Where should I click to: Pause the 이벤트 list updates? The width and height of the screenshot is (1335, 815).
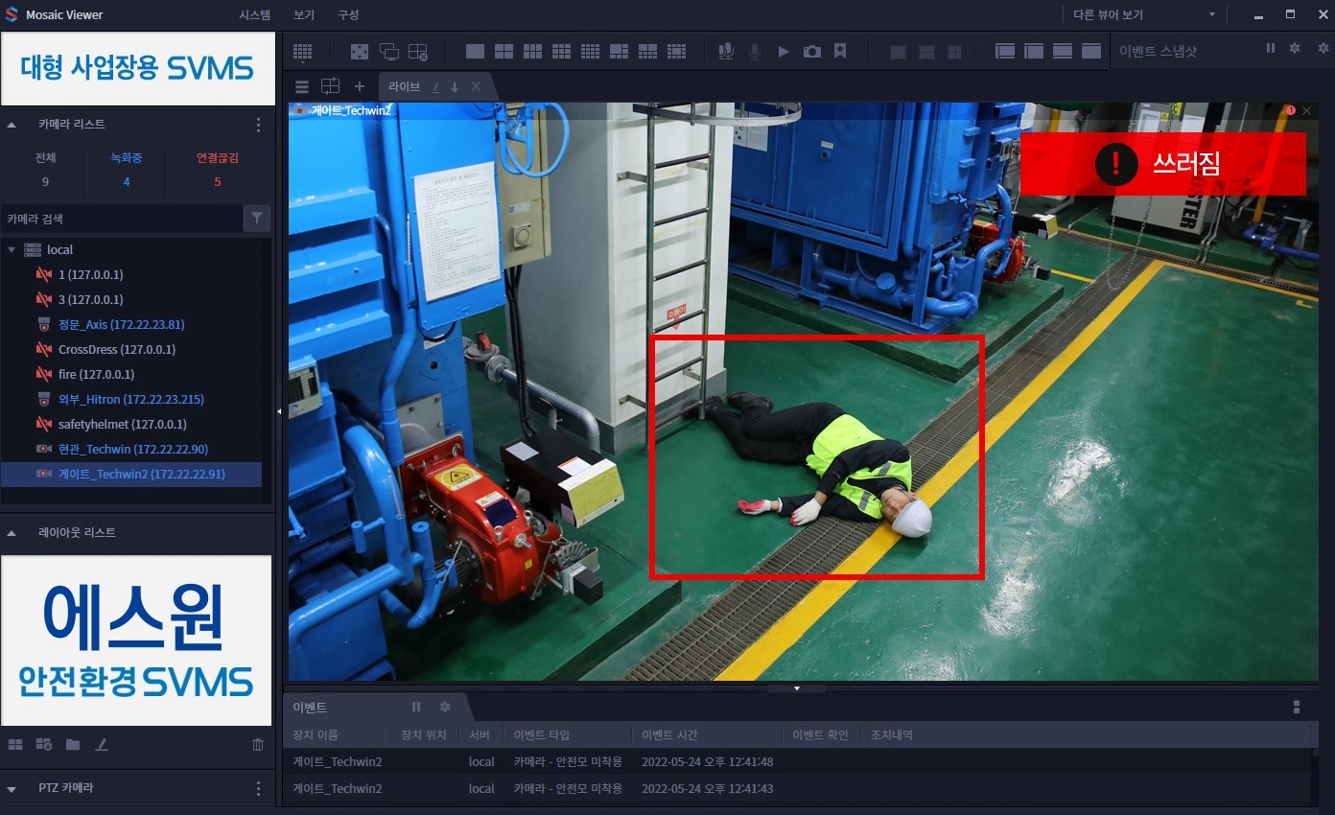[x=416, y=707]
